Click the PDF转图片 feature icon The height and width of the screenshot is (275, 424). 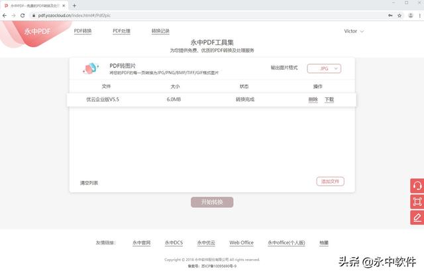coord(91,68)
